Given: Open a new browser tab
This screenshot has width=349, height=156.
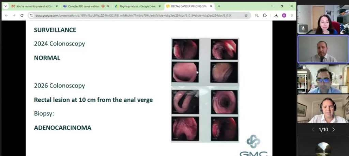Looking at the screenshot, I should click(219, 6).
